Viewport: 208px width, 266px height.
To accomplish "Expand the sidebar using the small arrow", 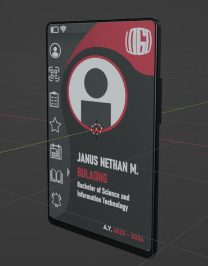I will 68,172.
